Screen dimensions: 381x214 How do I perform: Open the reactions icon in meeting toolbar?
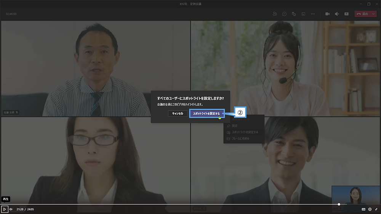point(294,14)
